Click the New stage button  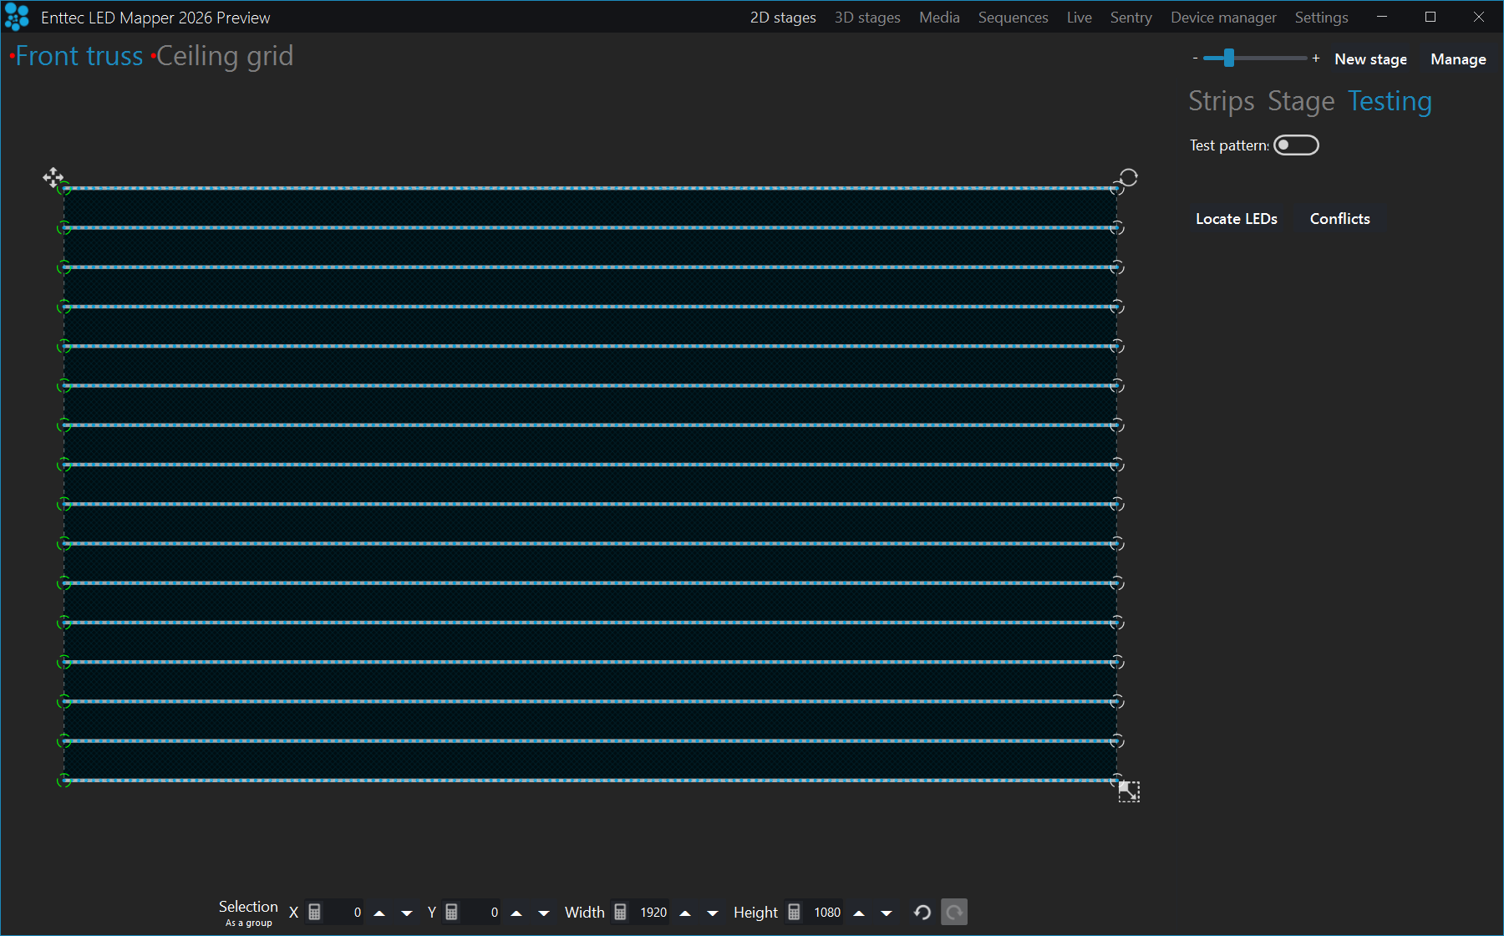point(1370,59)
